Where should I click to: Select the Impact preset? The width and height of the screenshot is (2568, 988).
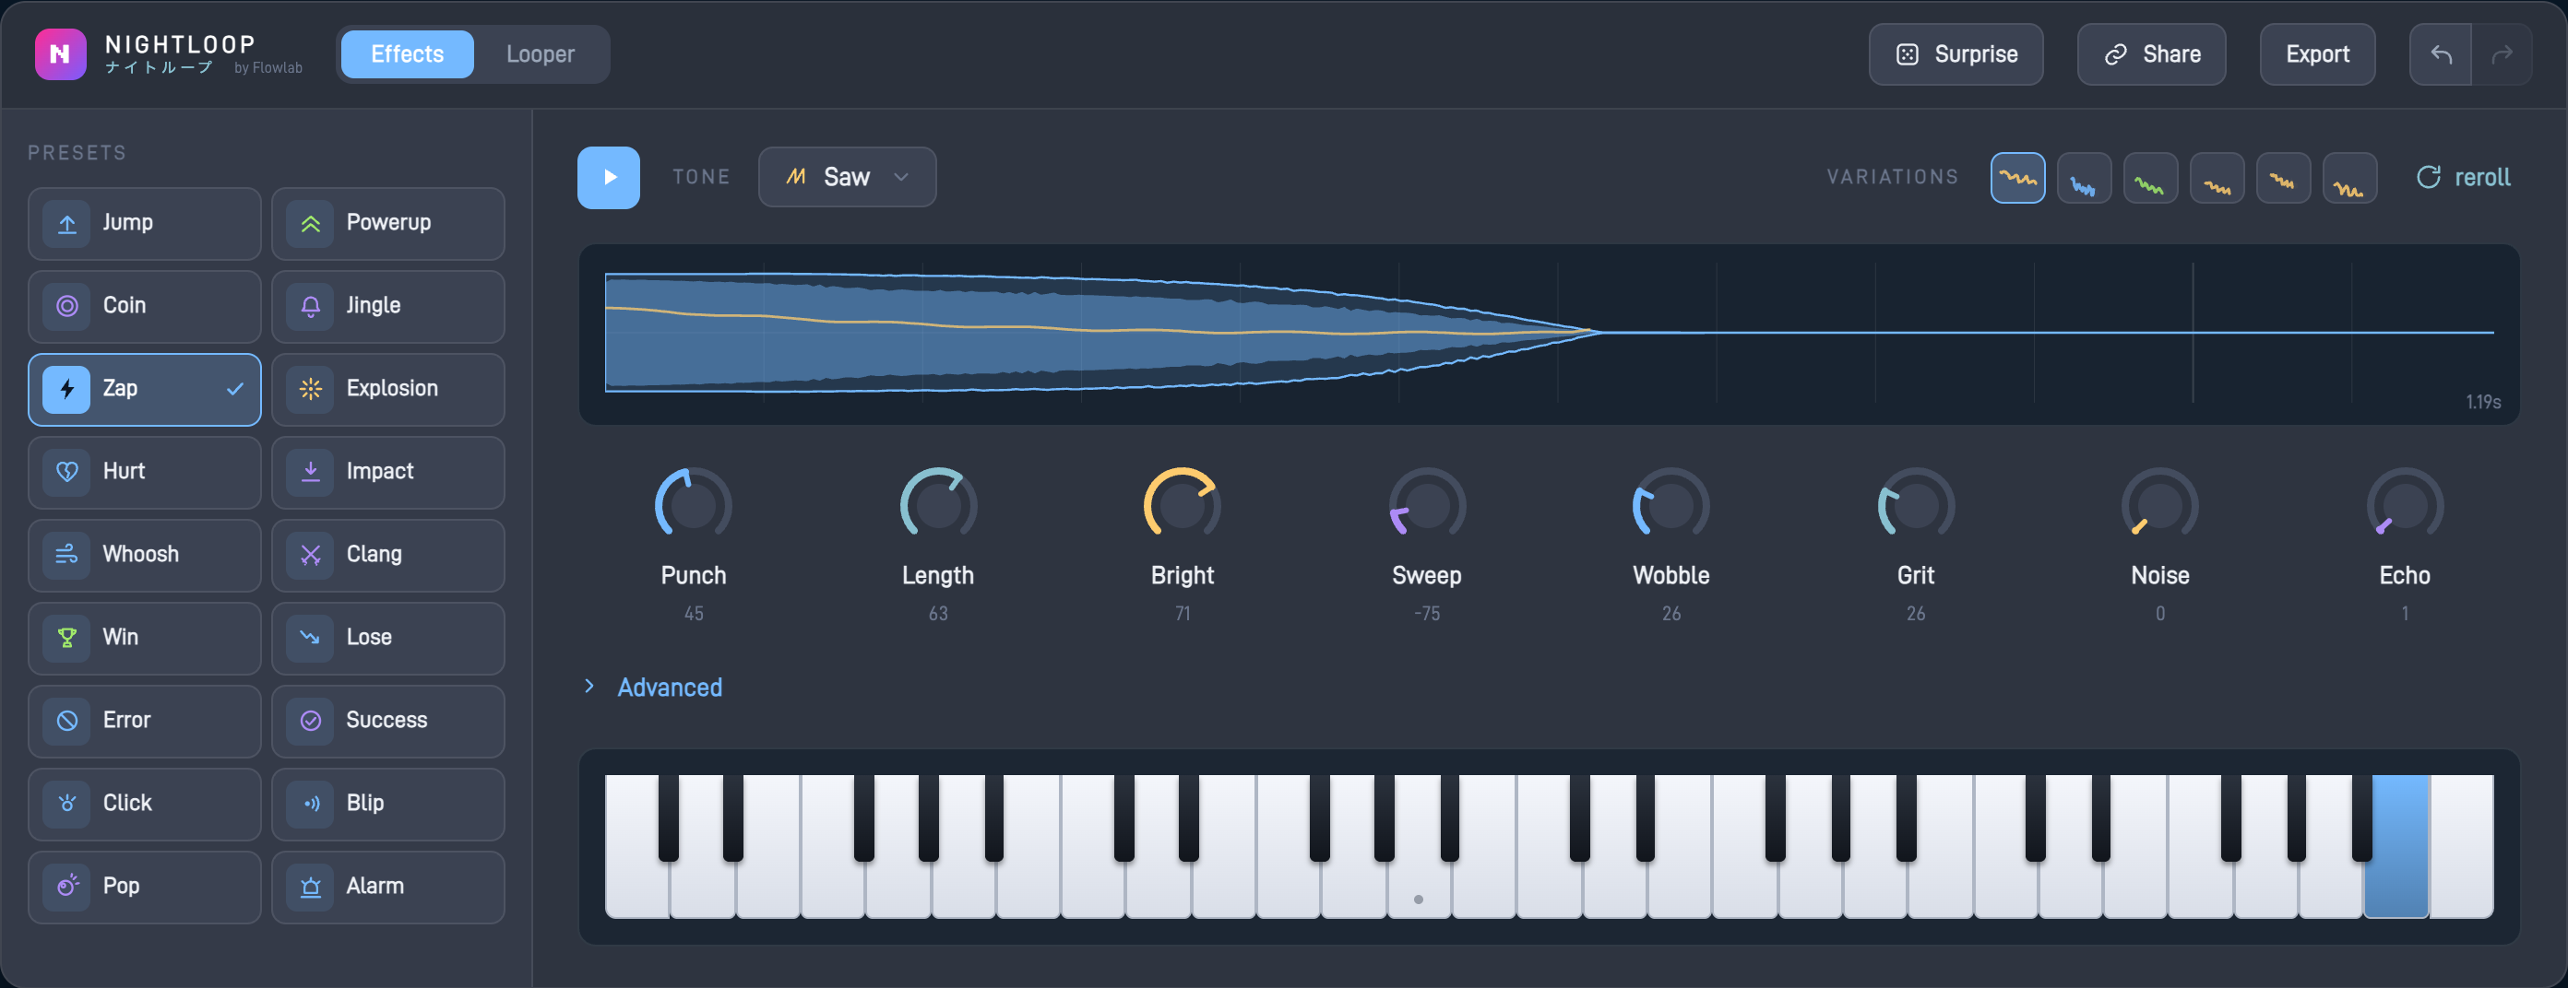click(x=387, y=472)
